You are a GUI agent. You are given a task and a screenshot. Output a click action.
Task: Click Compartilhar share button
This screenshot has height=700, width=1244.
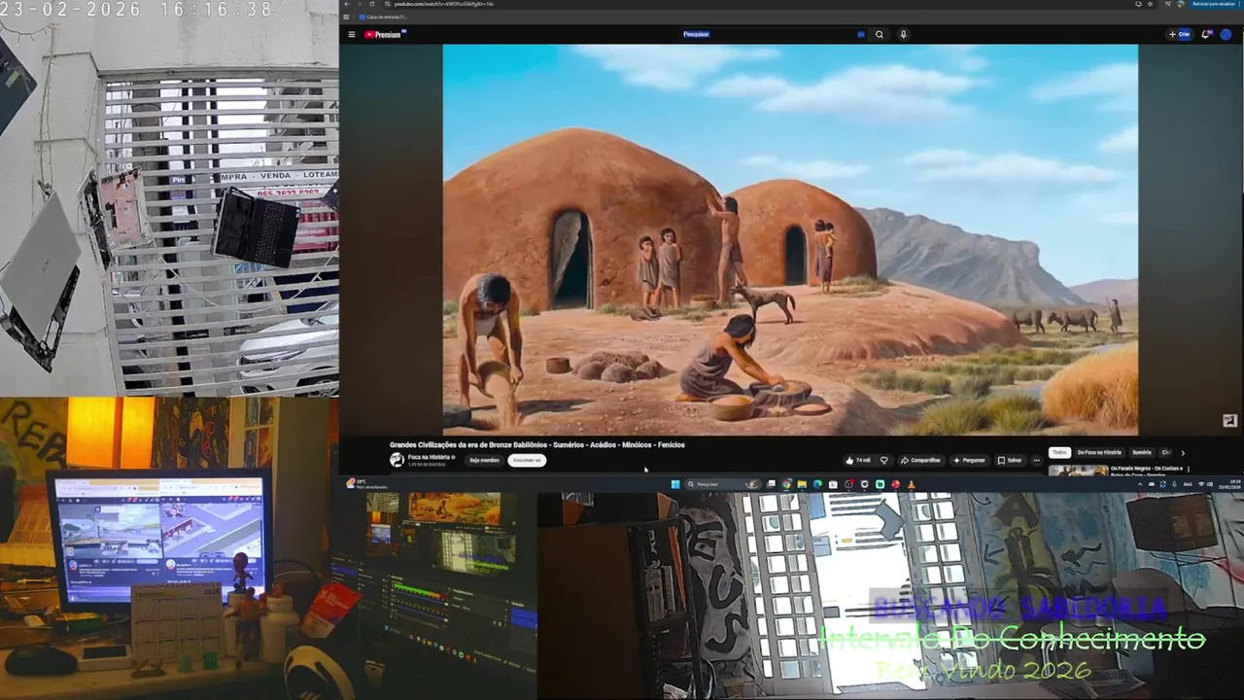point(920,461)
